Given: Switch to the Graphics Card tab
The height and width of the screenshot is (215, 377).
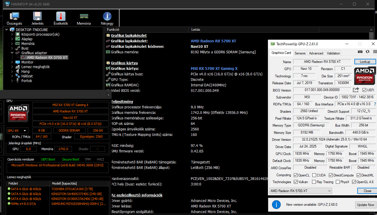Looking at the screenshot, I should tap(281, 53).
